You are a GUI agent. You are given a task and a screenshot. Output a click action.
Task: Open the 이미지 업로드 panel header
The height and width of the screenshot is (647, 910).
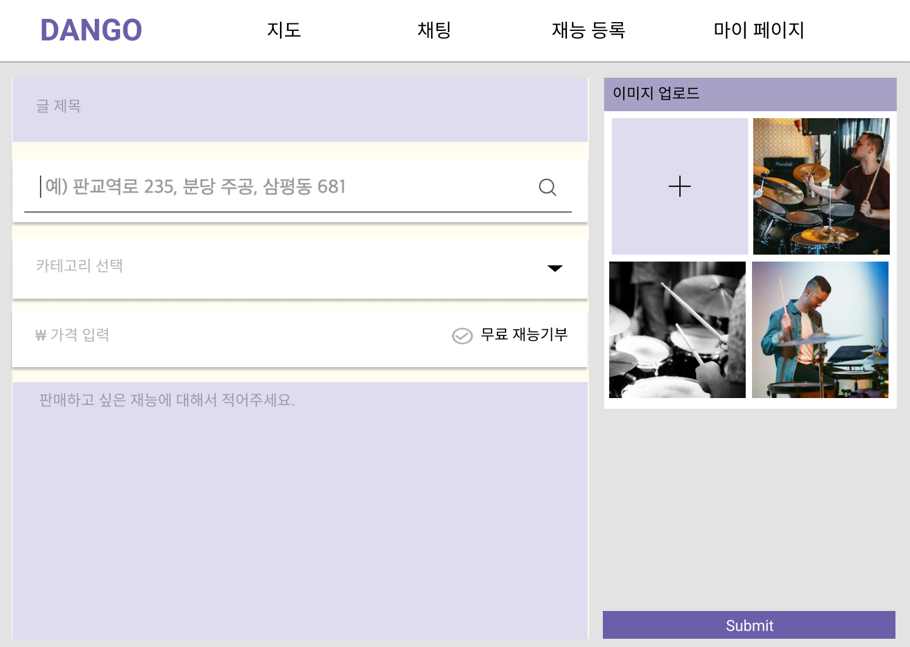657,93
